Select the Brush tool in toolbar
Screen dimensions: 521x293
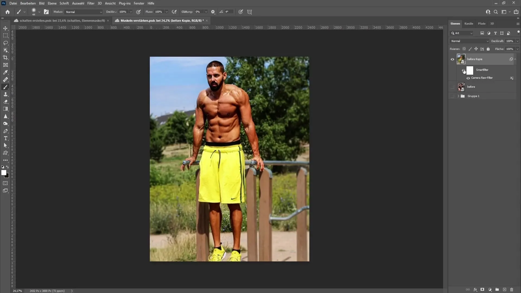pos(5,87)
